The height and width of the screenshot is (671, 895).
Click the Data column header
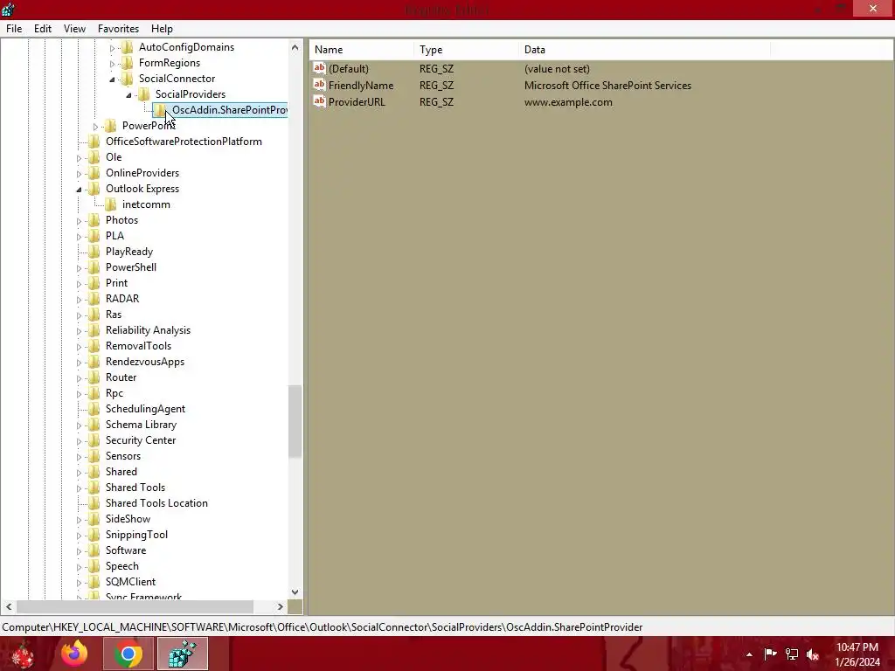(645, 50)
